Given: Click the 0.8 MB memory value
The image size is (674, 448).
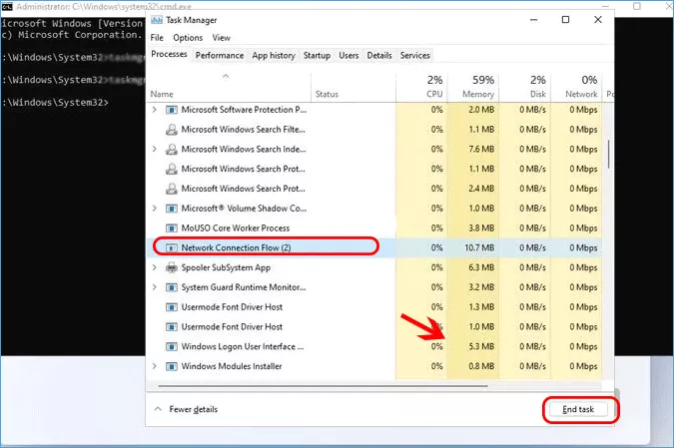Looking at the screenshot, I should 481,367.
